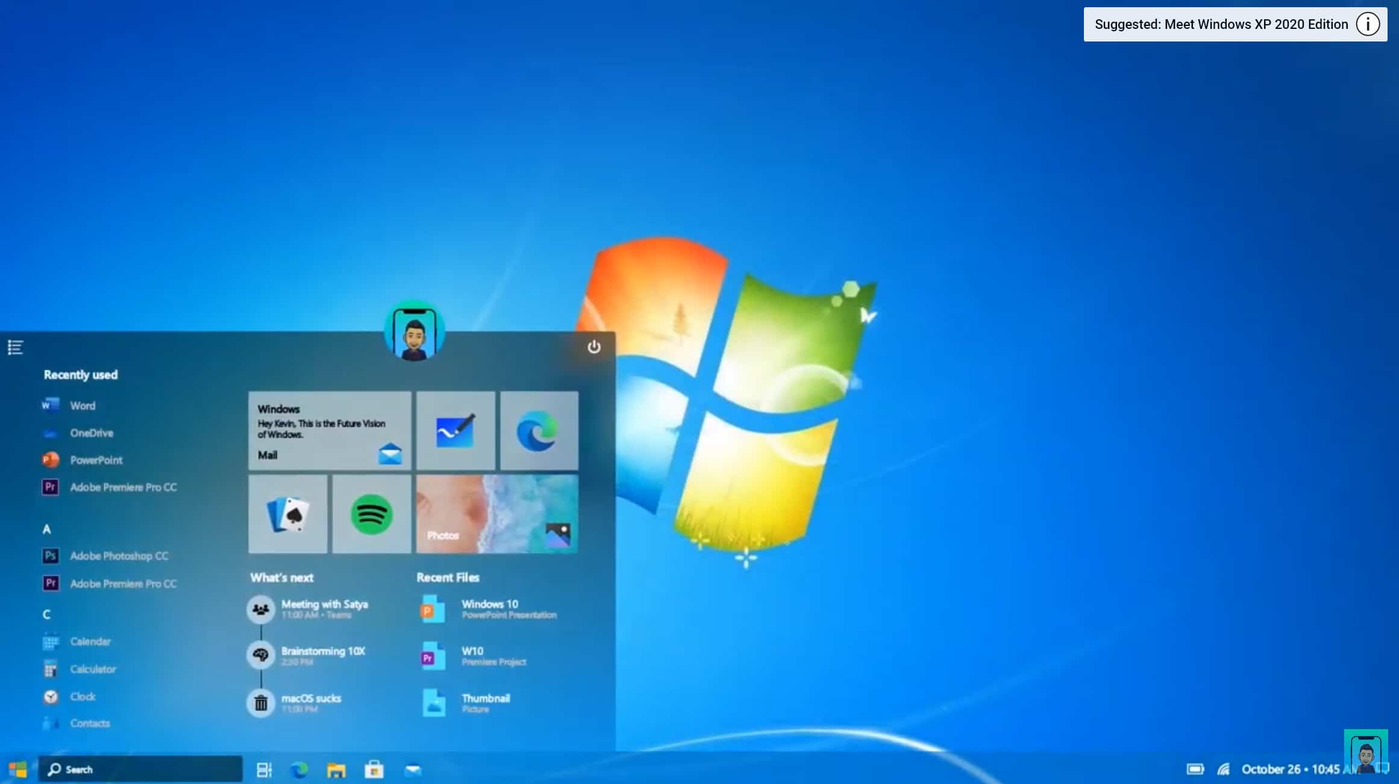Open Task View from the taskbar
Viewport: 1399px width, 784px height.
click(x=264, y=770)
